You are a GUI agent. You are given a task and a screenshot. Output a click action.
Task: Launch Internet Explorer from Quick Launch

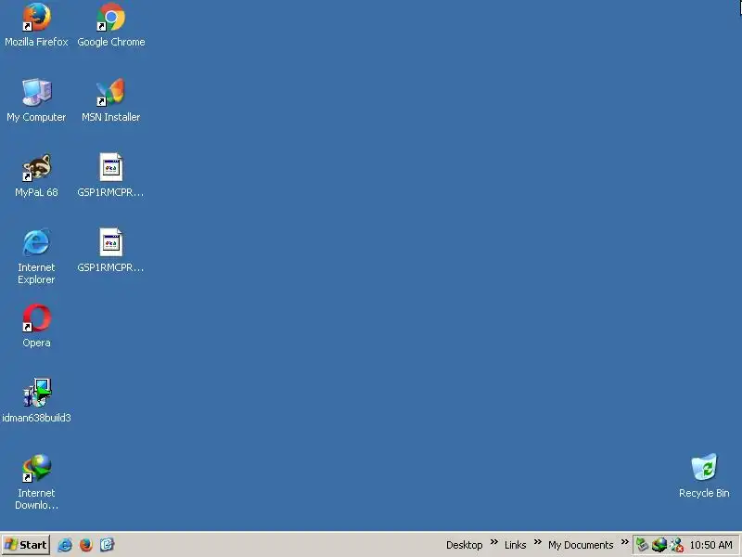click(x=65, y=545)
